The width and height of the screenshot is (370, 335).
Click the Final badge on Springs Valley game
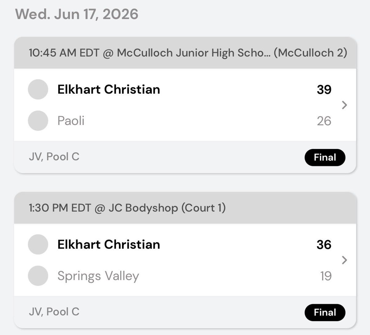coord(325,312)
